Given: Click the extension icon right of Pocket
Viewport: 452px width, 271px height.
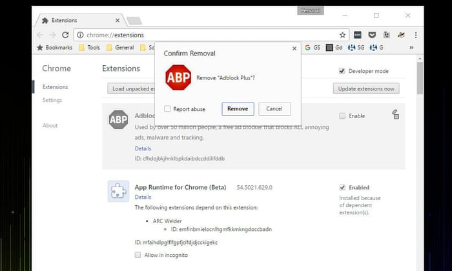Looking at the screenshot, I should 386,35.
